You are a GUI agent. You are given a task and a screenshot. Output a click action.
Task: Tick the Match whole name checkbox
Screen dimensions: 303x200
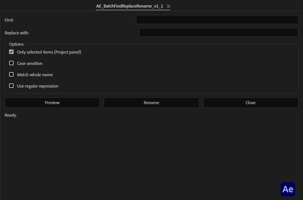point(11,75)
